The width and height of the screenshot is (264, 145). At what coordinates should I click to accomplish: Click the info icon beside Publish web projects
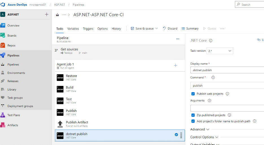click(227, 94)
